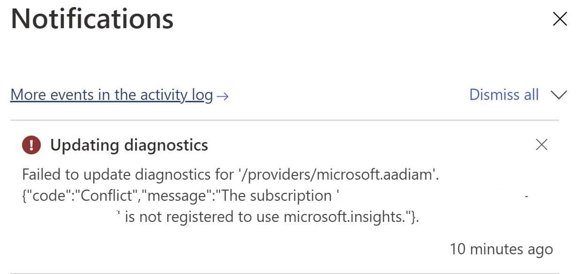Screen dimensions: 576x274
Task: Click the "Dismiss all" action
Action: coord(503,95)
